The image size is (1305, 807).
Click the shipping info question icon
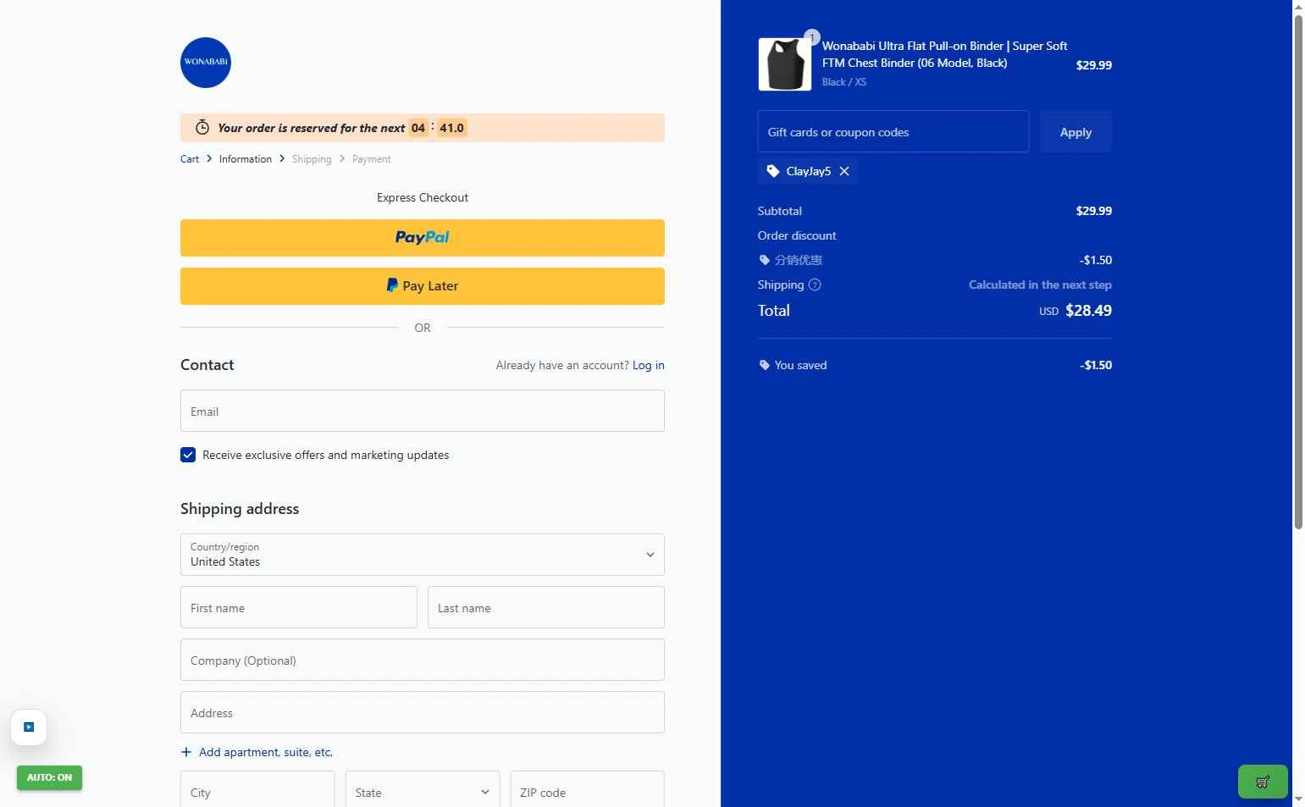coord(815,285)
